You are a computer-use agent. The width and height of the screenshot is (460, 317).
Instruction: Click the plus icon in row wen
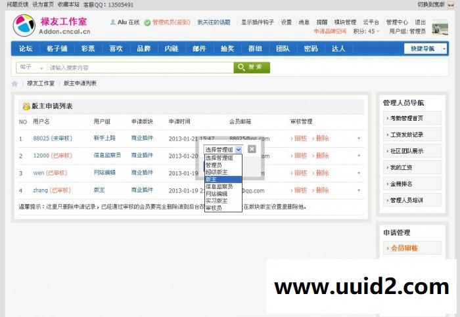(359, 173)
